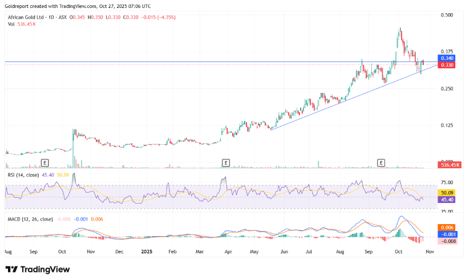Select the Vol indicator legend
The width and height of the screenshot is (466, 276).
pos(10,25)
